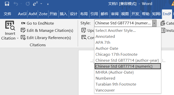Click the Instant Formatting list icon
Viewport: 174px width, 95px height.
[163, 30]
